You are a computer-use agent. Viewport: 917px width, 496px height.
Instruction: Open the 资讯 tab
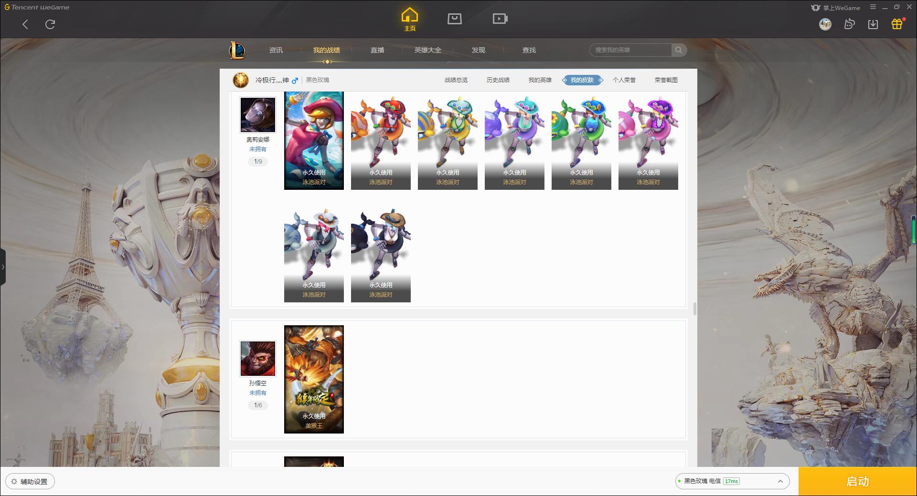(276, 50)
